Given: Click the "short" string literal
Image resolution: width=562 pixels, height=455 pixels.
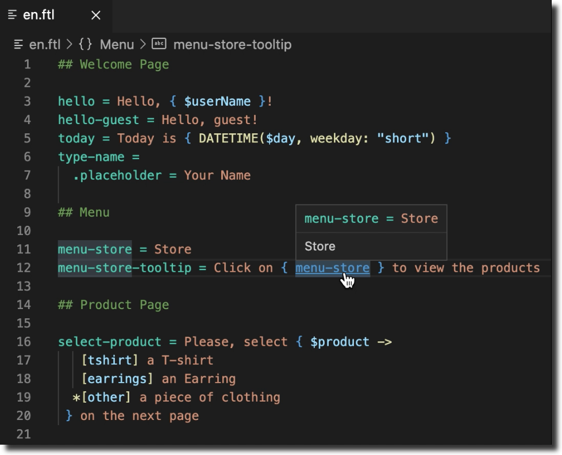Looking at the screenshot, I should pos(403,138).
